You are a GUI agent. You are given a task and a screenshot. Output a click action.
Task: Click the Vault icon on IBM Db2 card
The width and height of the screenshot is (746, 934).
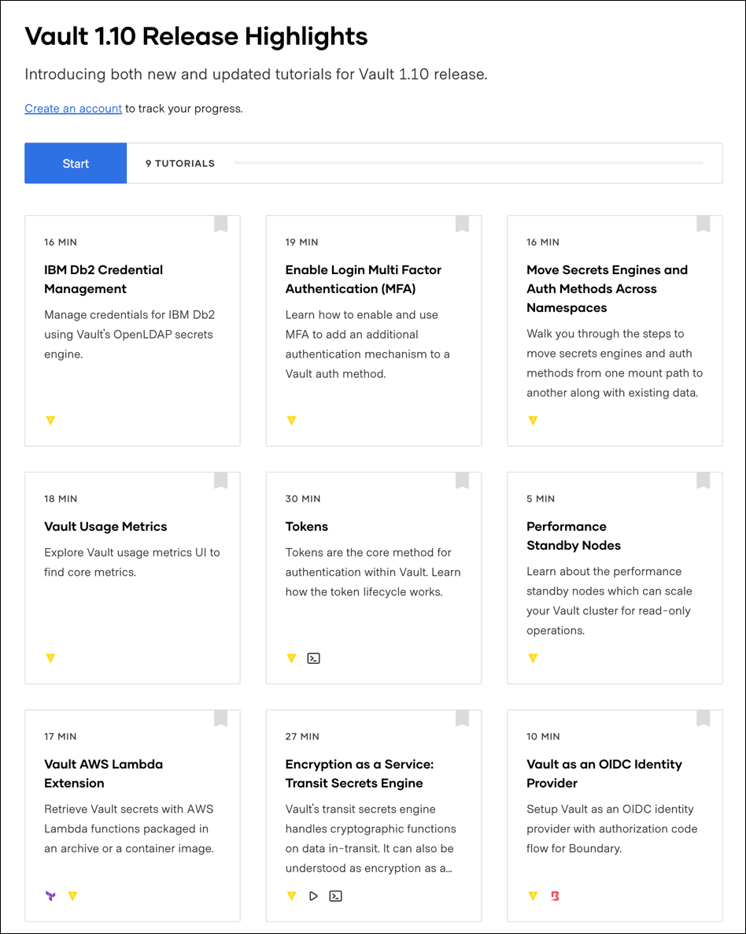(50, 421)
